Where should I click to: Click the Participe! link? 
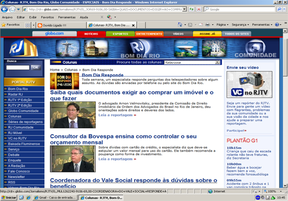[x=236, y=130]
